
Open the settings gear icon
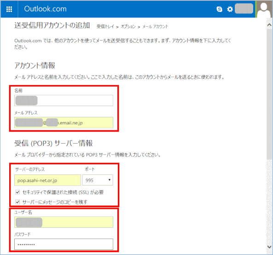tap(230, 9)
